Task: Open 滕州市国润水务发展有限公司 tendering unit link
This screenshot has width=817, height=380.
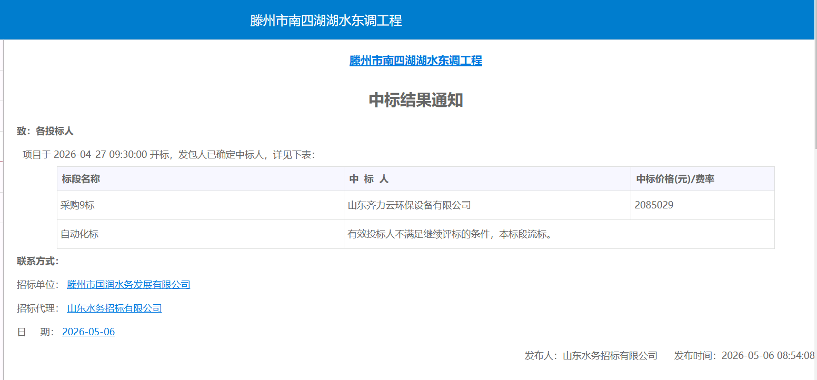Action: [128, 285]
